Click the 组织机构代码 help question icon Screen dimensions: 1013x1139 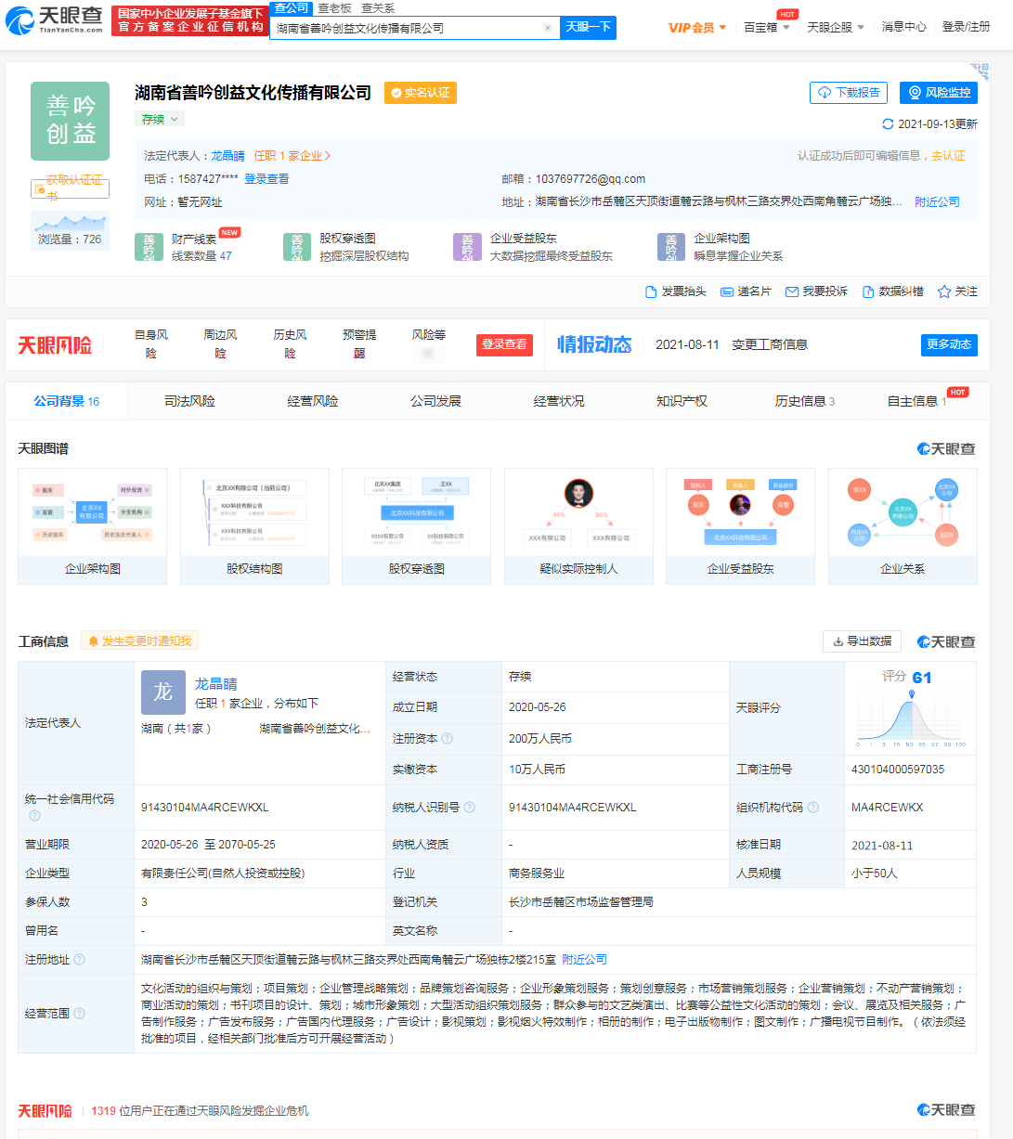pyautogui.click(x=813, y=808)
